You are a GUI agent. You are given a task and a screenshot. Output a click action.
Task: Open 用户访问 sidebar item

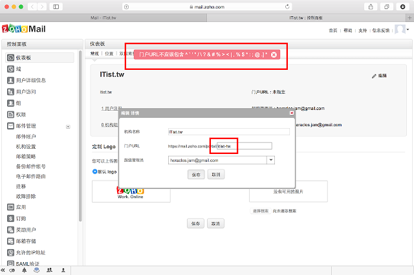tap(21, 92)
